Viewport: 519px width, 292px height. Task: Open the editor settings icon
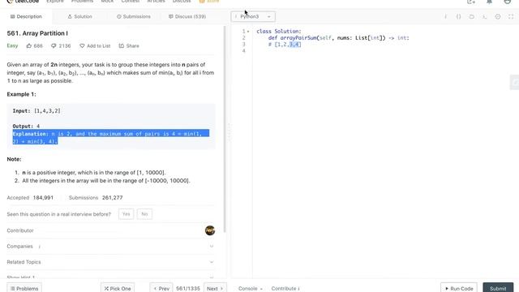[x=498, y=16]
